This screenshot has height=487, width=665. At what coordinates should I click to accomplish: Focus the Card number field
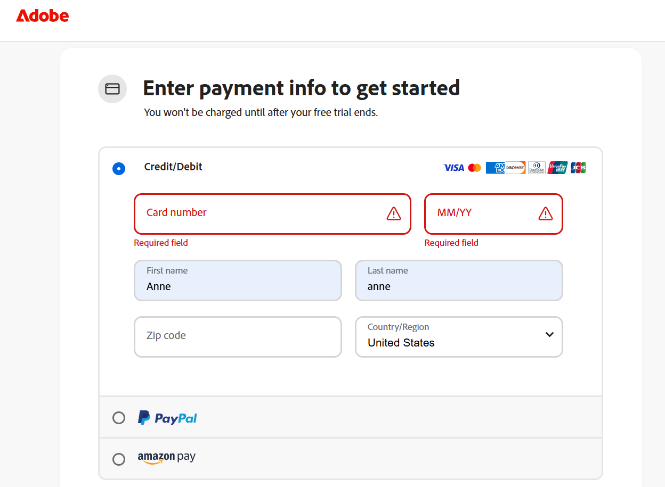coord(256,213)
